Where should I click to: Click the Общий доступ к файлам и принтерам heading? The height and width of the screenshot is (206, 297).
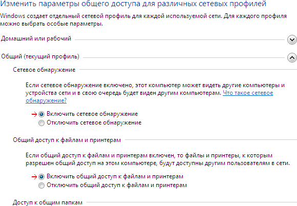click(67, 140)
